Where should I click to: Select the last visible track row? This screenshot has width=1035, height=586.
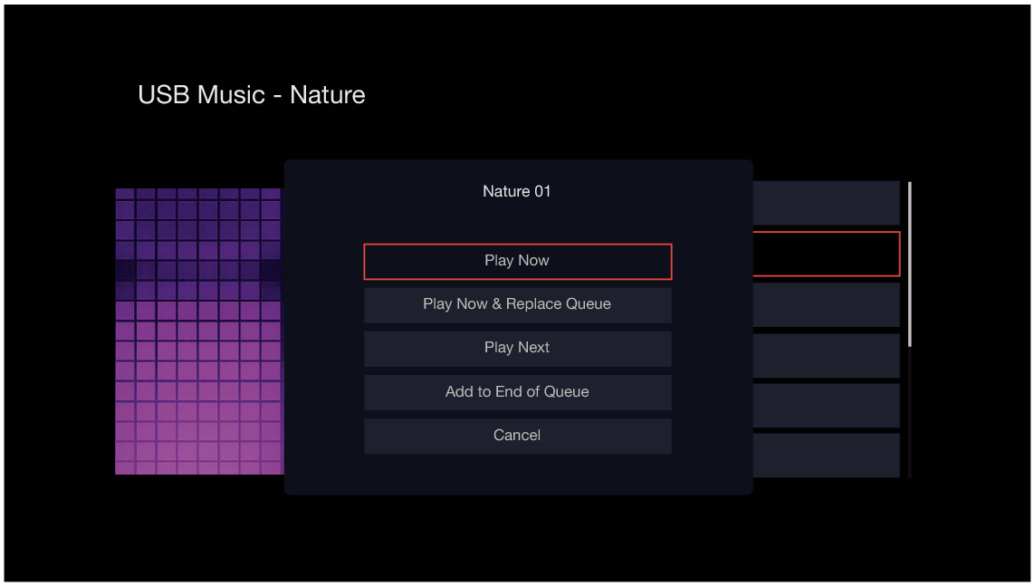tap(829, 455)
